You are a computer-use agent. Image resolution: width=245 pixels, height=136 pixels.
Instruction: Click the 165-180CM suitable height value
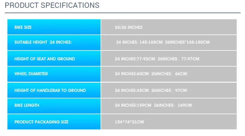click(198, 42)
